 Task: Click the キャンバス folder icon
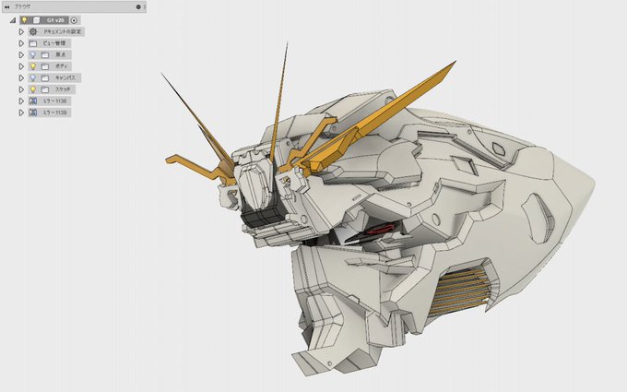coord(45,78)
